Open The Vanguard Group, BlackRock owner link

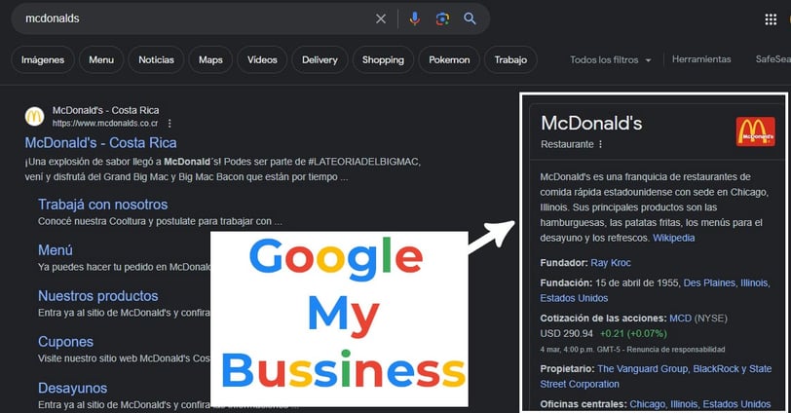pyautogui.click(x=656, y=376)
